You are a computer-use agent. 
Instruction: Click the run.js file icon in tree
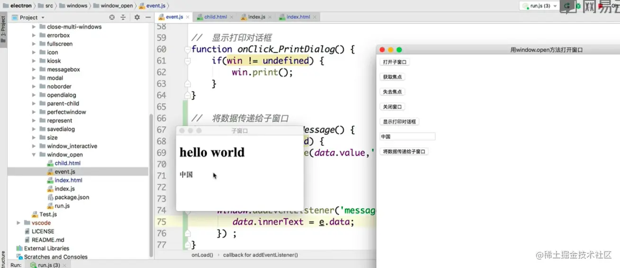(x=50, y=206)
